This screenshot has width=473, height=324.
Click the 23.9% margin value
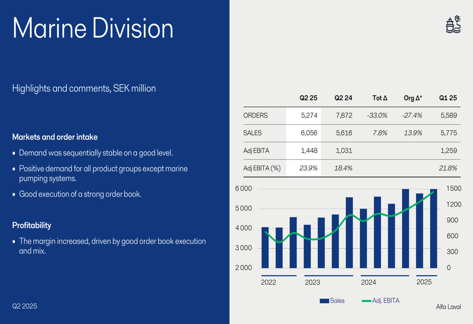click(x=308, y=168)
